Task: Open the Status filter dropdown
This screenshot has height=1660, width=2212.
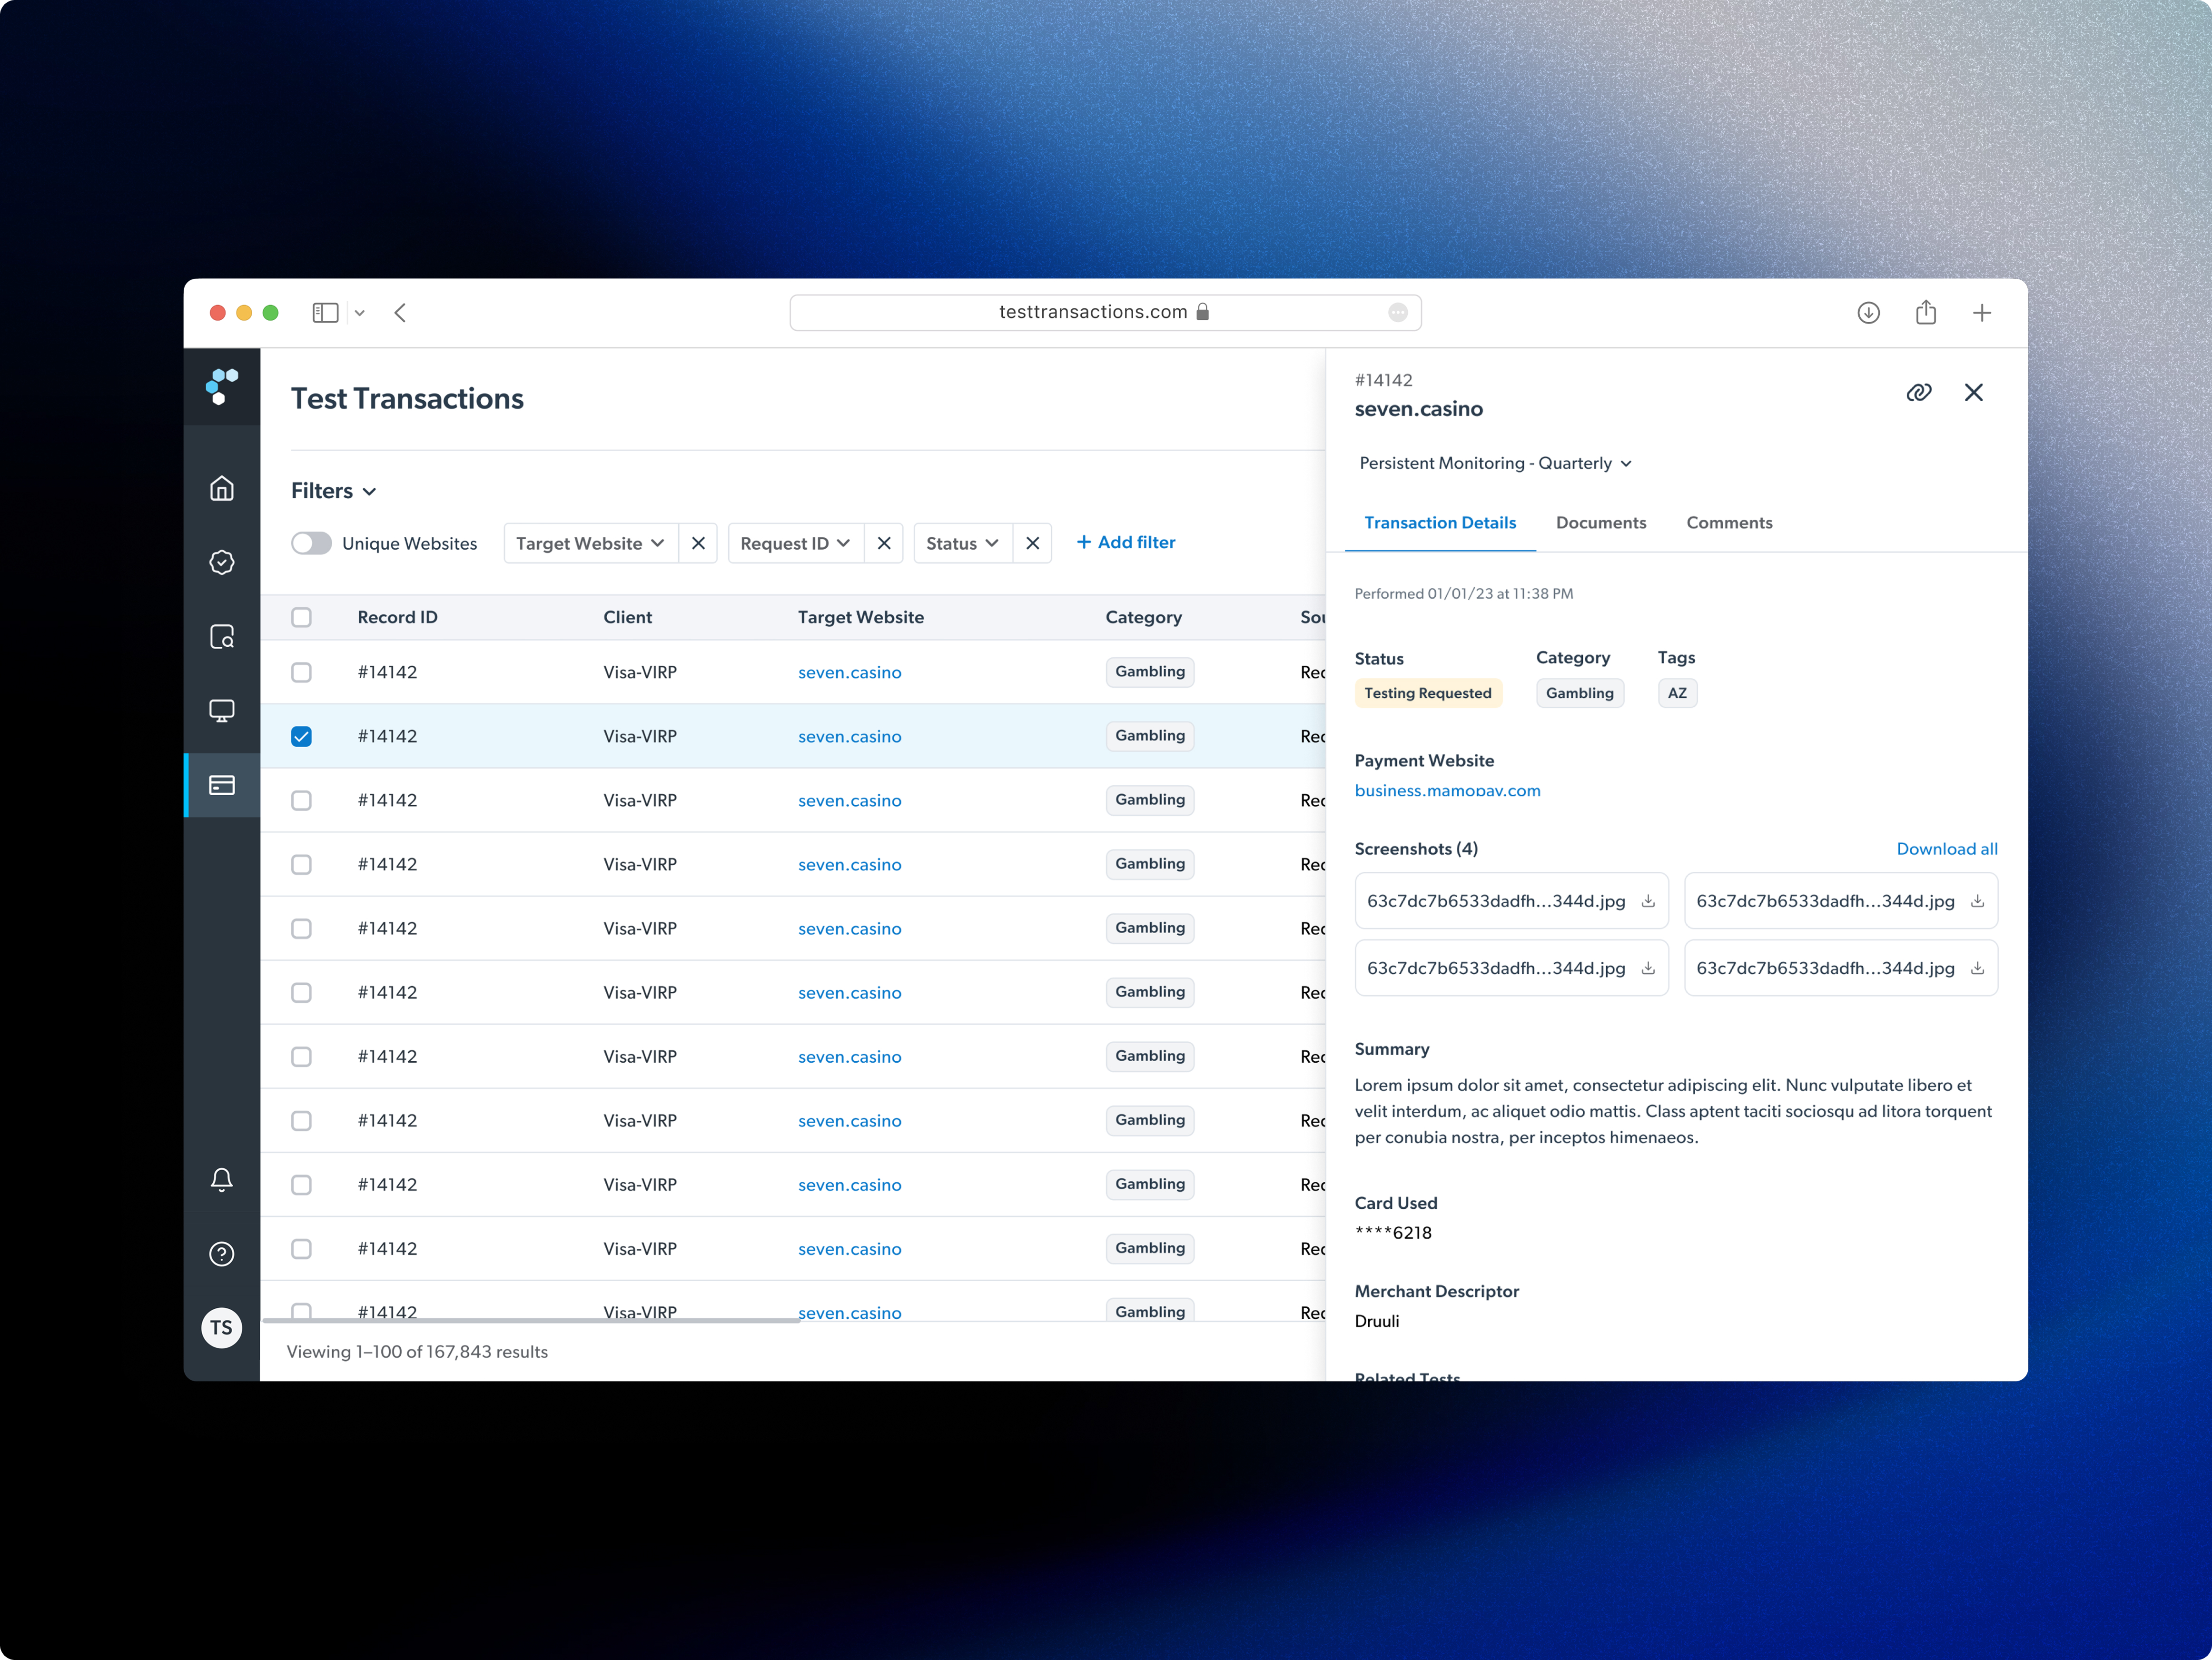Action: coord(963,543)
